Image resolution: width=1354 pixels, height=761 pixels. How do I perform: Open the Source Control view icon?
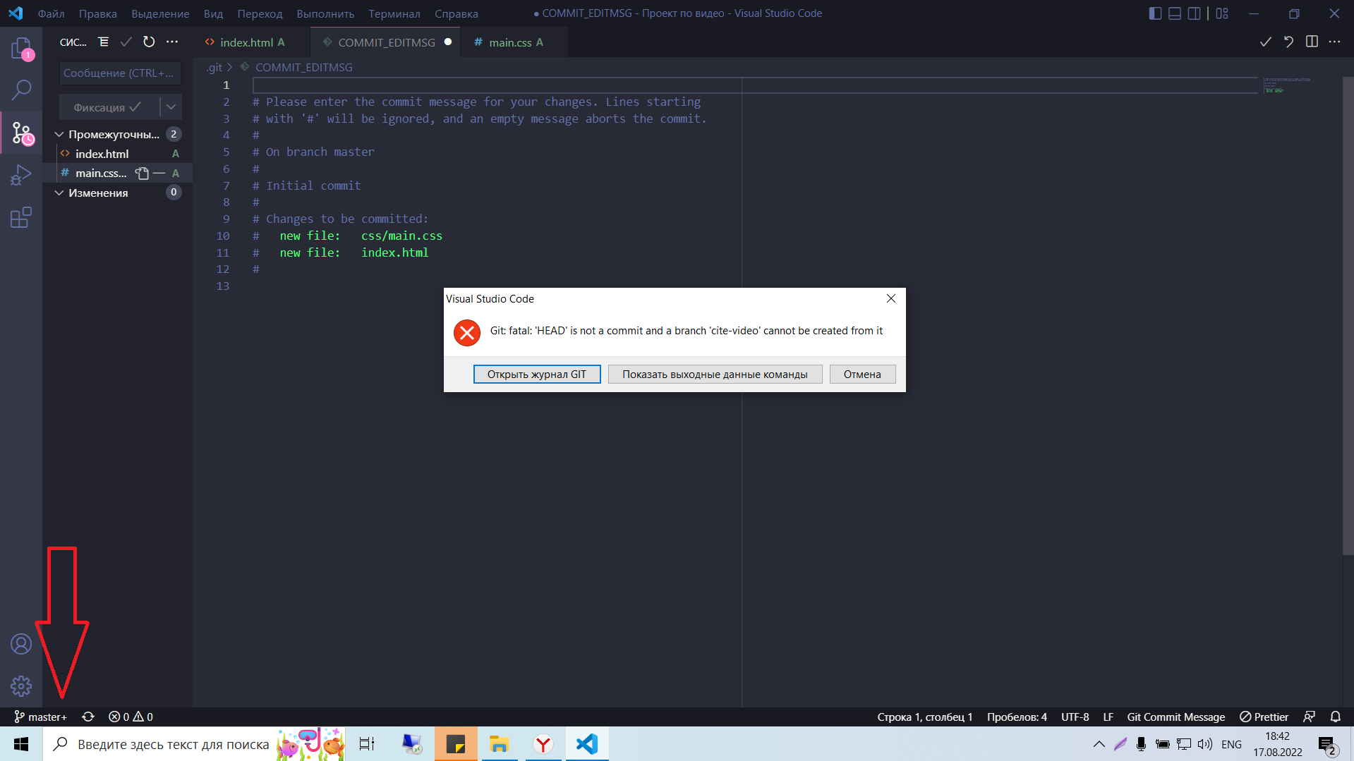click(x=21, y=133)
